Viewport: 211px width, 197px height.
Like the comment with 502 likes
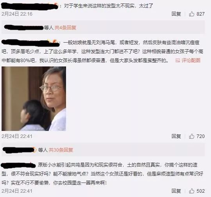[x=191, y=191]
